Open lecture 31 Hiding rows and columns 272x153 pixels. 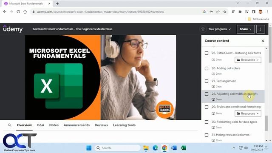pyautogui.click(x=233, y=137)
